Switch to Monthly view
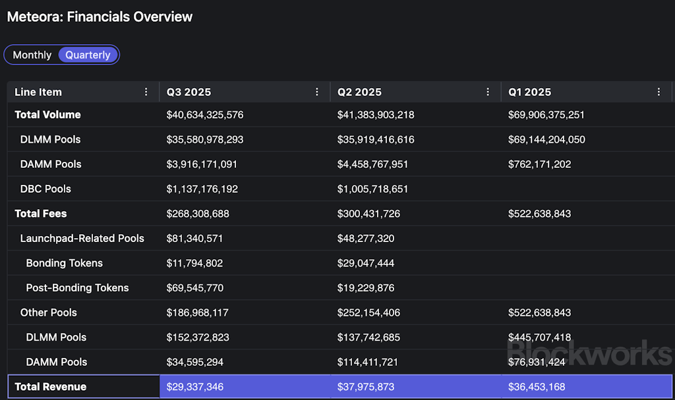675x400 pixels. 32,55
